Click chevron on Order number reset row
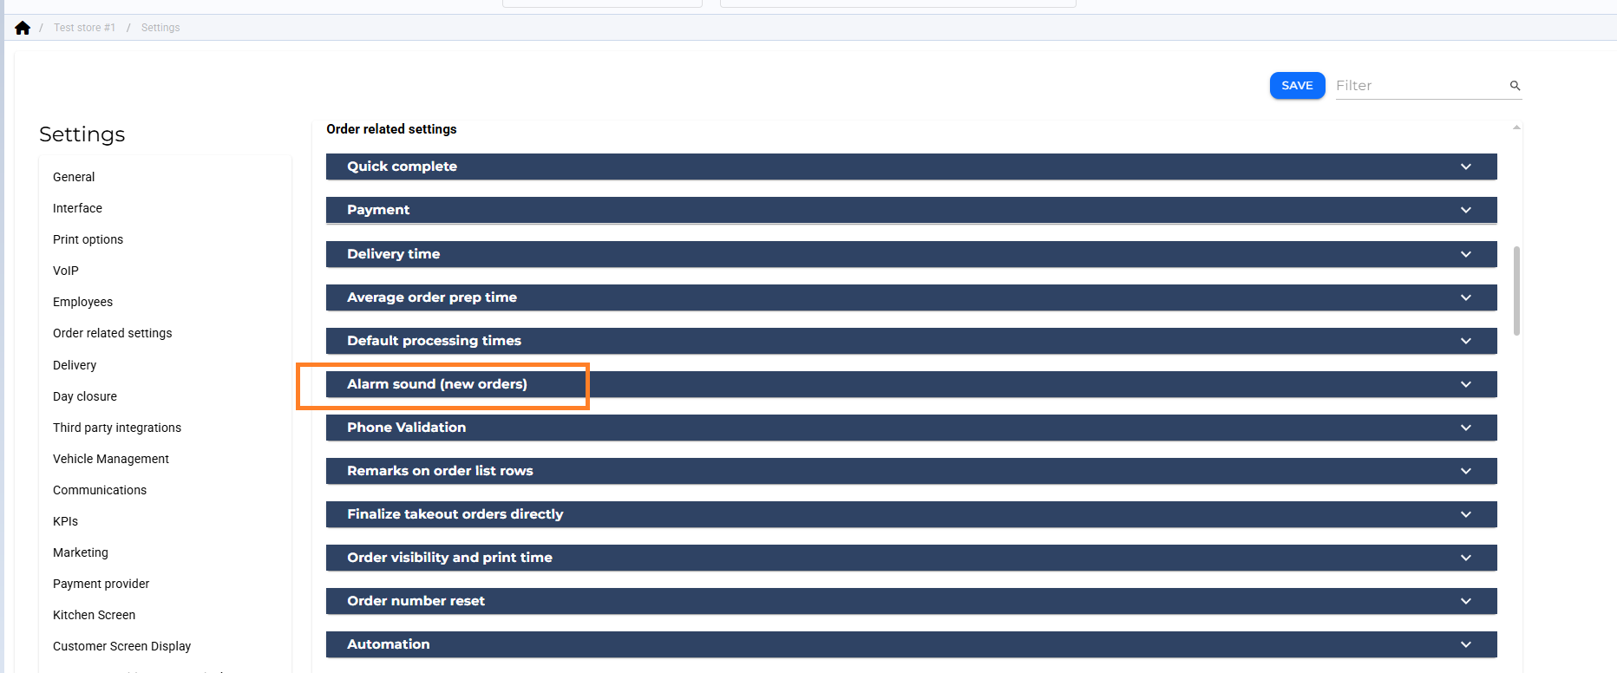The height and width of the screenshot is (673, 1617). (x=1465, y=601)
